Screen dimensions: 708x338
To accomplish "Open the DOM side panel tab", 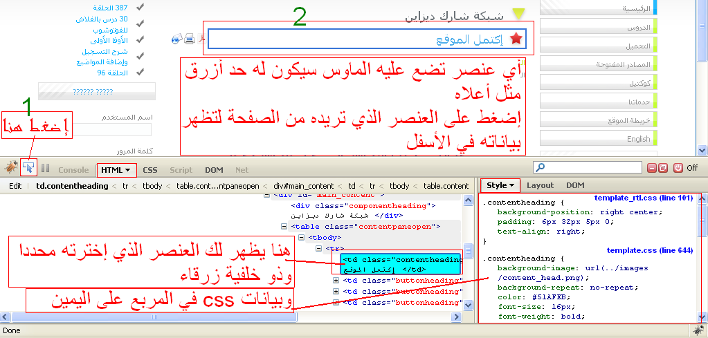I will tap(575, 185).
